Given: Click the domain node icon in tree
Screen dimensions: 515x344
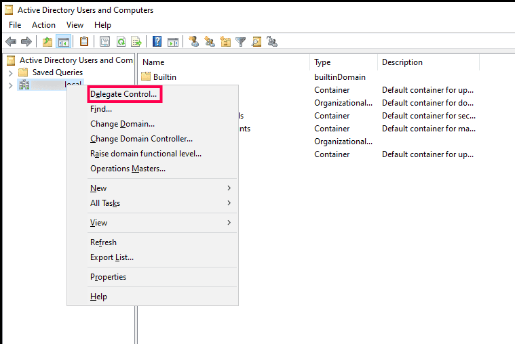Looking at the screenshot, I should pos(24,85).
